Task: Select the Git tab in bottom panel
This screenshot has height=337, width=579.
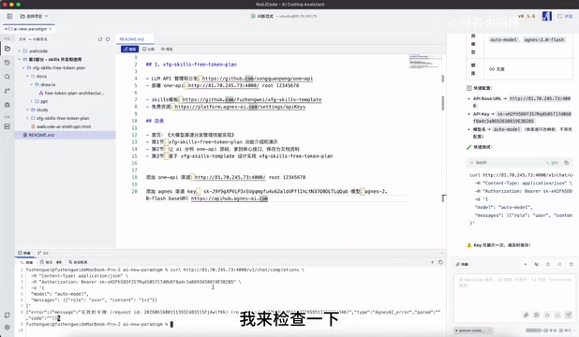Action: [x=44, y=253]
